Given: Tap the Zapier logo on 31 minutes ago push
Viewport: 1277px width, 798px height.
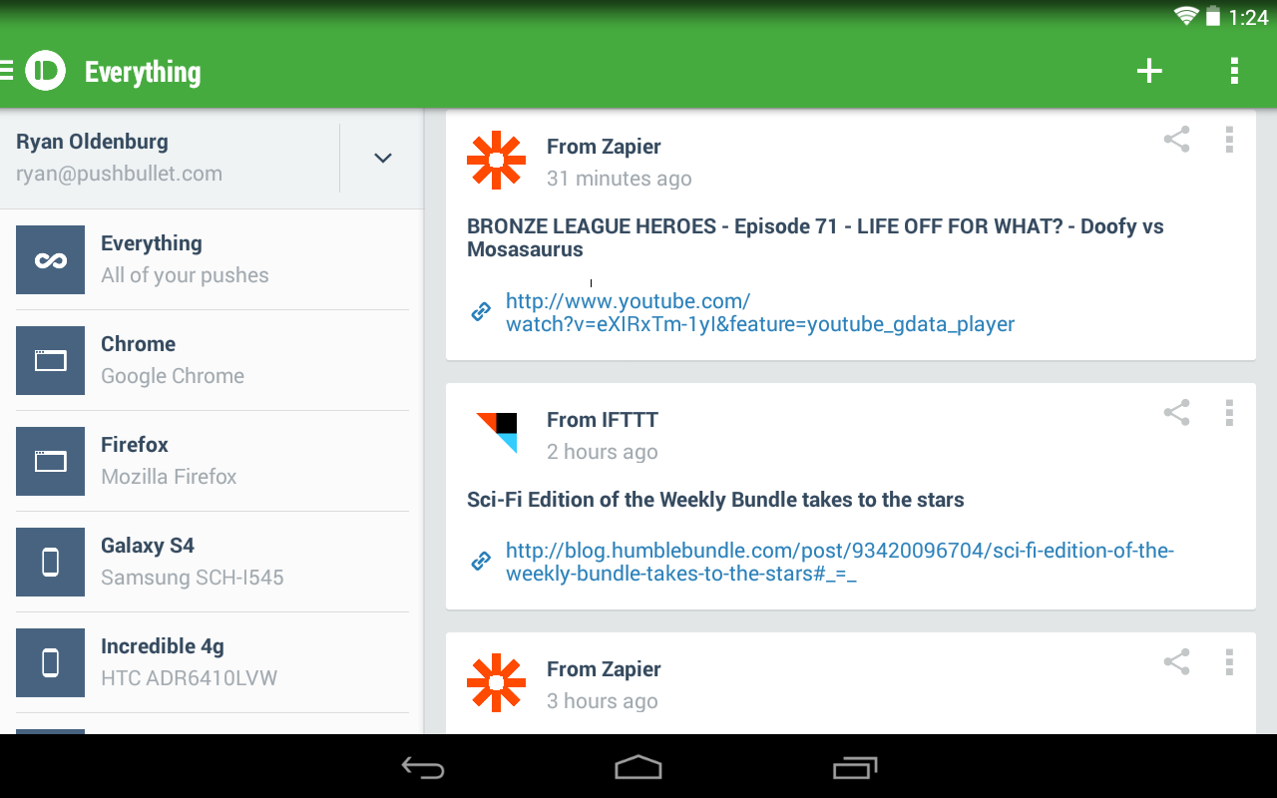Looking at the screenshot, I should [496, 161].
